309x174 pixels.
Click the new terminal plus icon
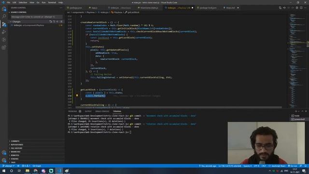296,111
